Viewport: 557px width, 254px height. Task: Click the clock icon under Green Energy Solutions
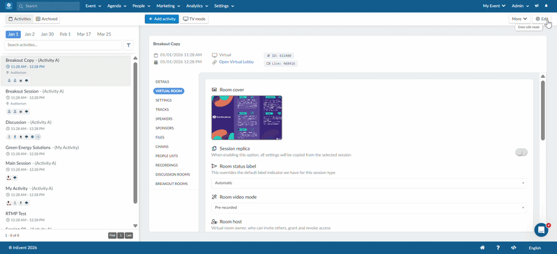click(8, 154)
